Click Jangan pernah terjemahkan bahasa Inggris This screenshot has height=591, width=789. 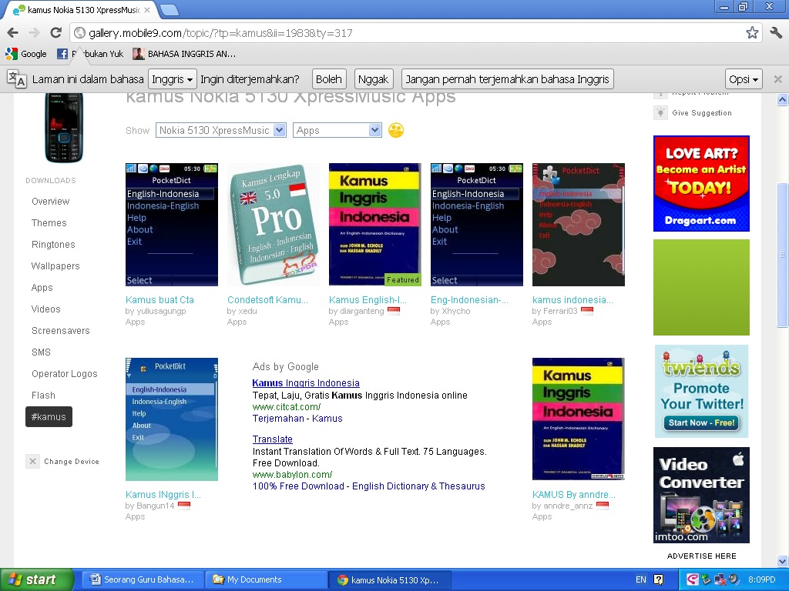coord(507,79)
